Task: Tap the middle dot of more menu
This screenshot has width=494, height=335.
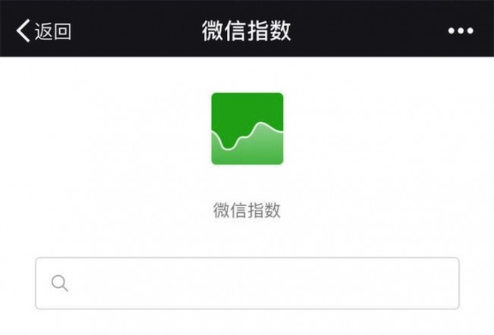Action: click(461, 30)
